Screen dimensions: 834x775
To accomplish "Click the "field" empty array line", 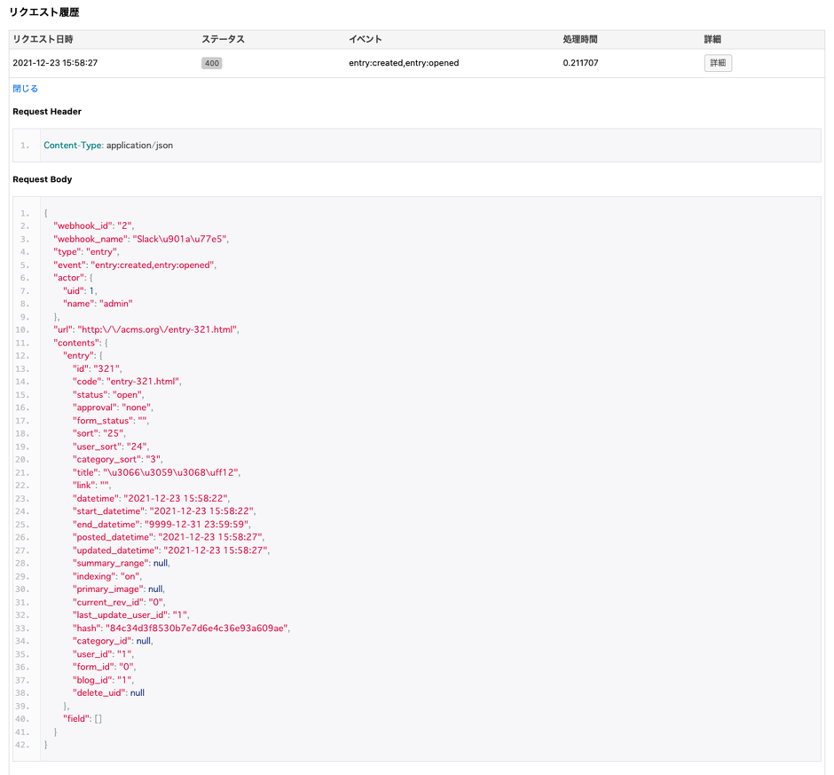I will point(83,718).
